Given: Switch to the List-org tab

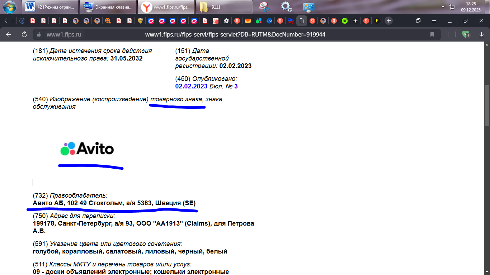Looking at the screenshot, I should coord(291,21).
